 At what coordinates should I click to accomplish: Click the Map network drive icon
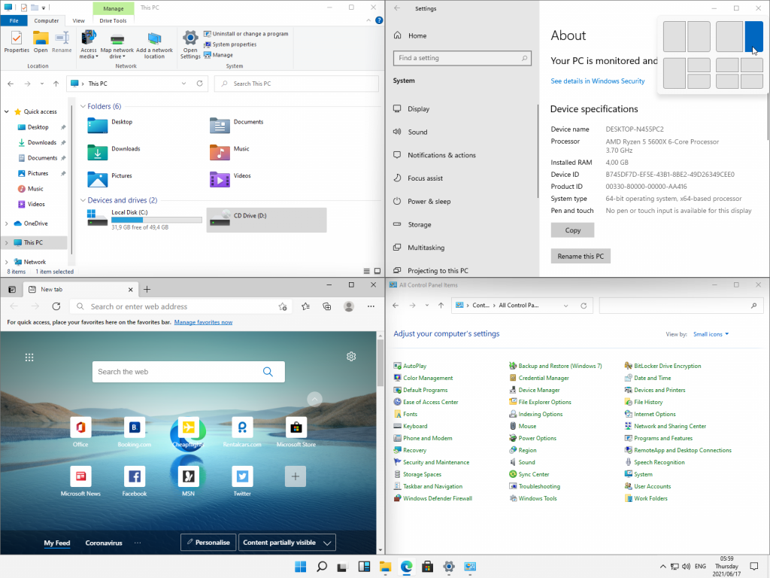(117, 44)
